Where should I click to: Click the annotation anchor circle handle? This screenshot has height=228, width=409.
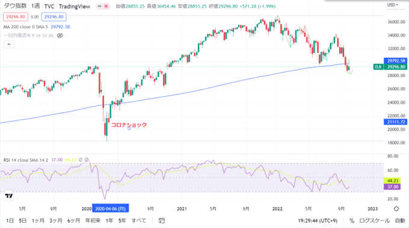[129, 129]
